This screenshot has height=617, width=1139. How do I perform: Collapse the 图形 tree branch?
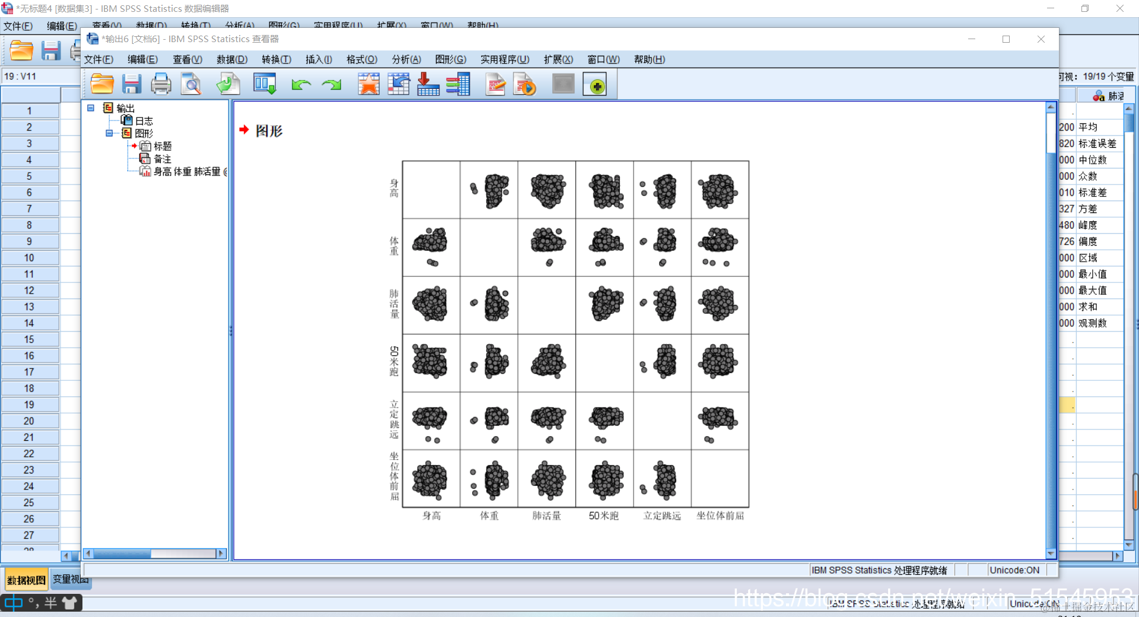tap(109, 133)
